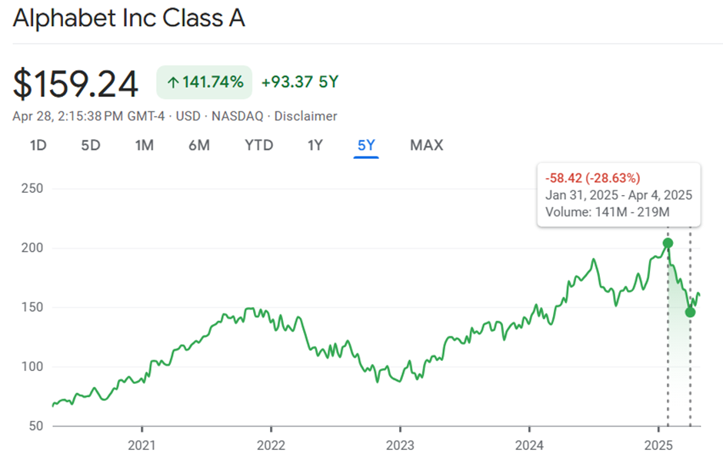
Task: Select the YTD range tab
Action: tap(258, 145)
